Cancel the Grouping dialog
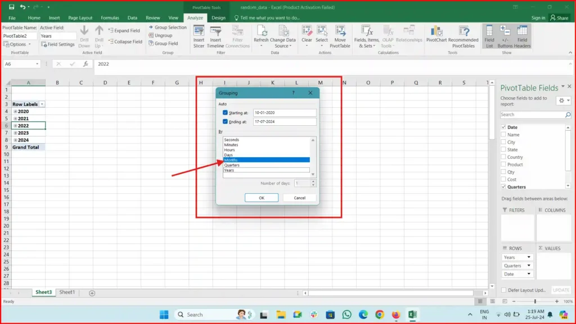576x324 pixels. point(299,198)
